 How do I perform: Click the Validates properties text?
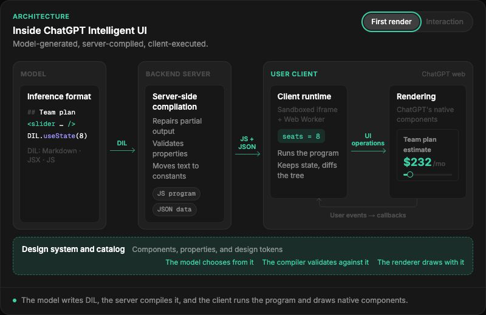[170, 148]
